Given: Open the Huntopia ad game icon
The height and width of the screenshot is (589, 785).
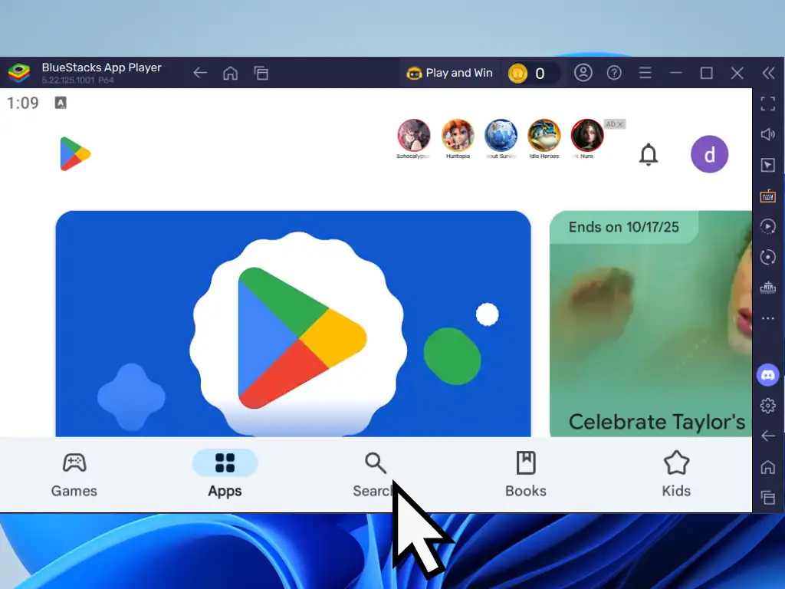Looking at the screenshot, I should (458, 137).
